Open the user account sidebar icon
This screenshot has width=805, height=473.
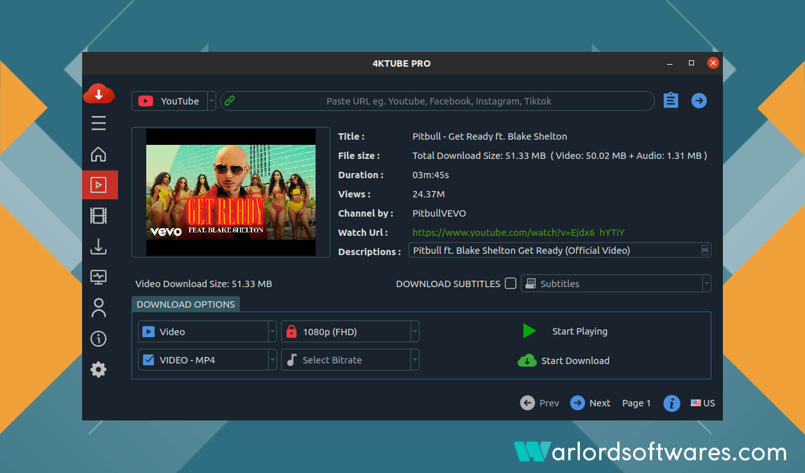pyautogui.click(x=98, y=308)
